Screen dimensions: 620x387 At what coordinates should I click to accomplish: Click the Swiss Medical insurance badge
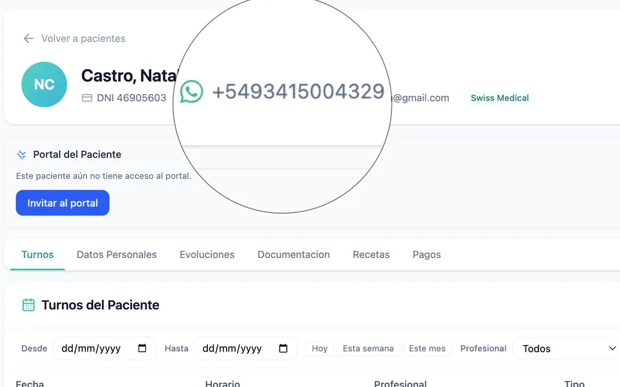(x=499, y=98)
